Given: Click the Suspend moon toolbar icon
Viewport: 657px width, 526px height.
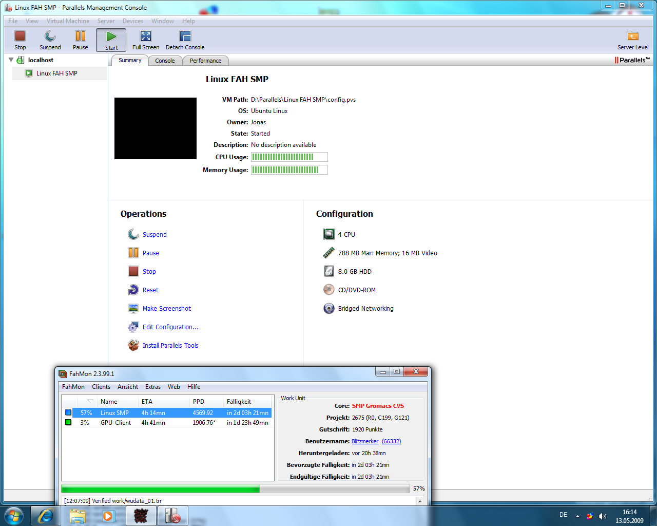Looking at the screenshot, I should pyautogui.click(x=50, y=36).
